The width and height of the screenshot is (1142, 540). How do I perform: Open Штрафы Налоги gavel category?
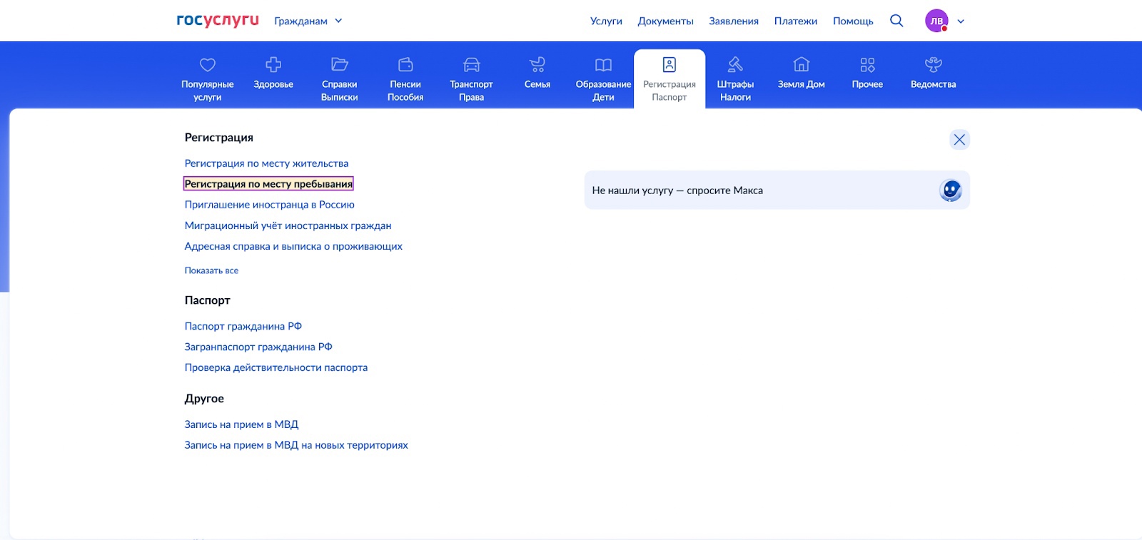coord(735,78)
